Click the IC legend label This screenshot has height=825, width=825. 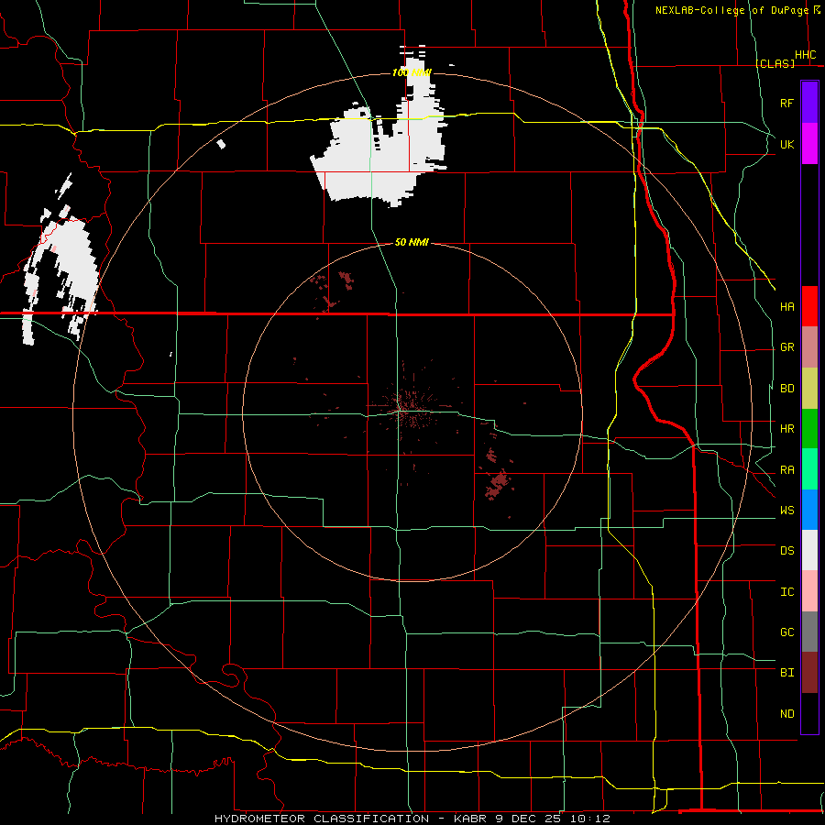pos(786,592)
